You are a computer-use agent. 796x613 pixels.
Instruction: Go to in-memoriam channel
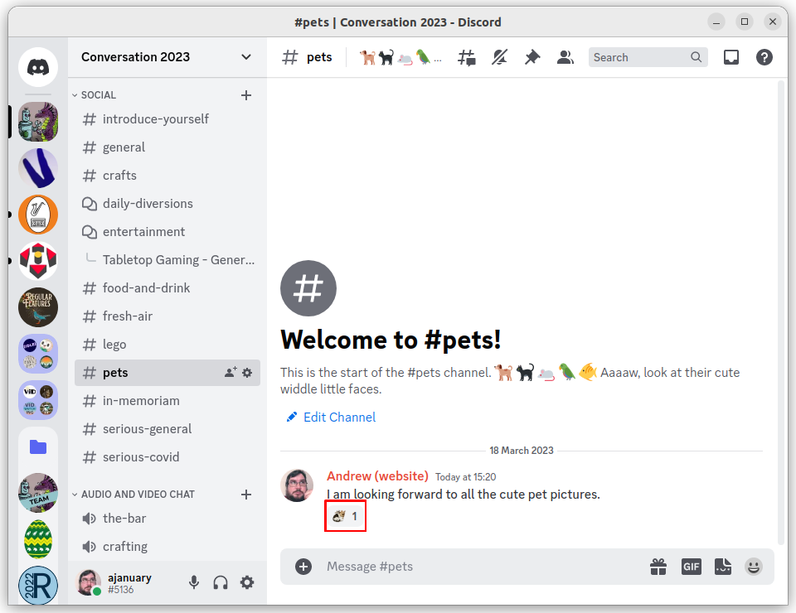click(167, 401)
